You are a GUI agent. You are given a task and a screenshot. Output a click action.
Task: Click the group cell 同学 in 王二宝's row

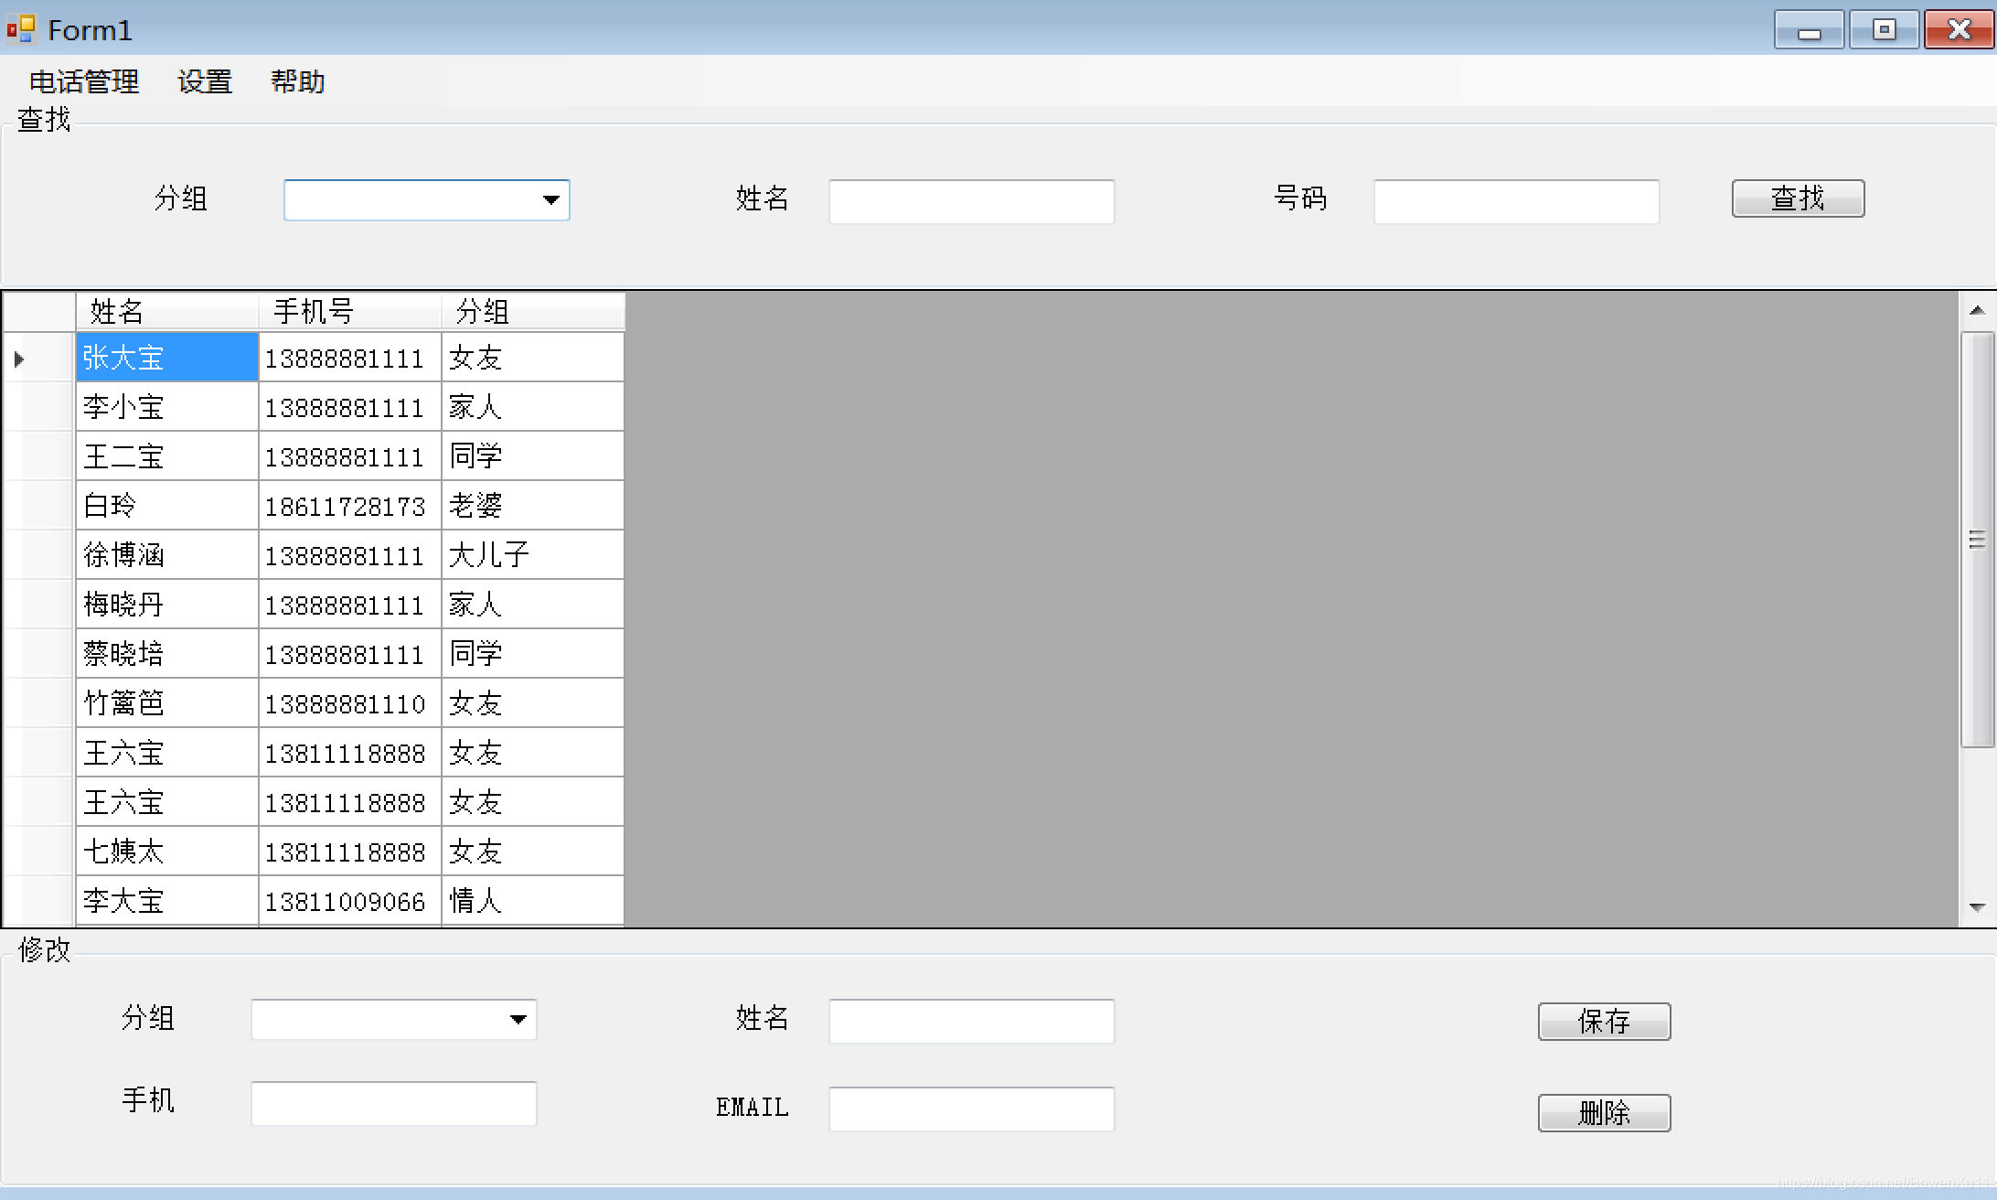pos(533,455)
